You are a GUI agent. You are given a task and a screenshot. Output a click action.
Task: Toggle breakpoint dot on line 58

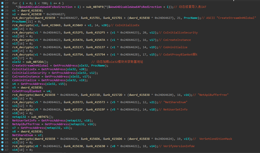pyautogui.click(x=2, y=116)
